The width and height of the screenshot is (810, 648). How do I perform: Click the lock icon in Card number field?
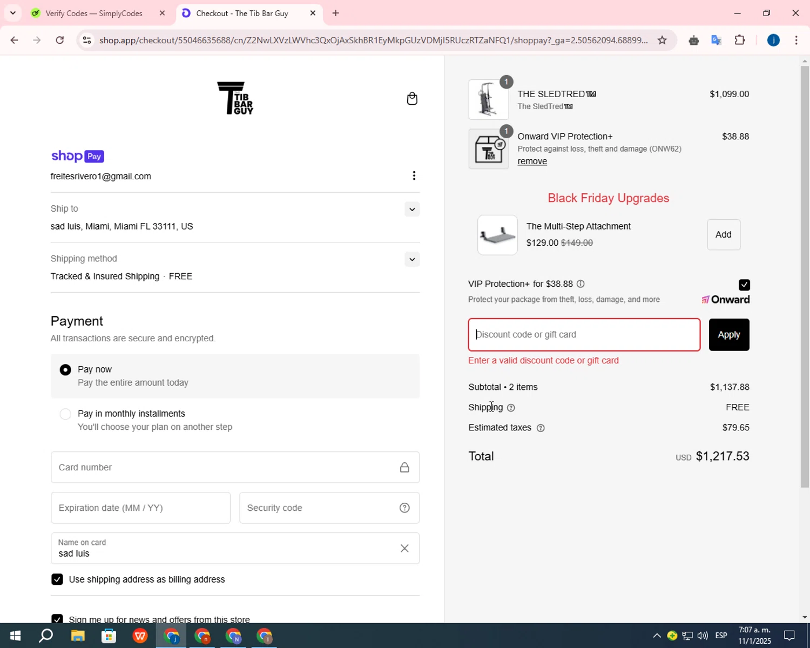(x=404, y=467)
